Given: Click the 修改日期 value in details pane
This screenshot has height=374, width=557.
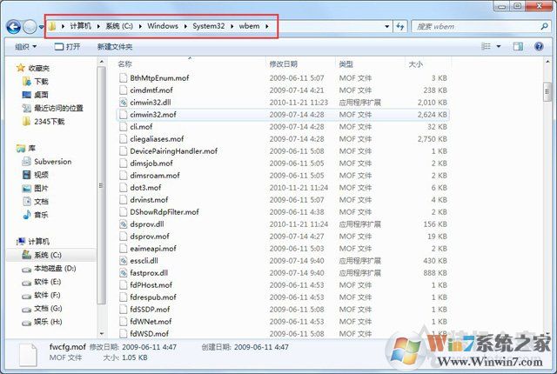Looking at the screenshot, I should (x=149, y=347).
